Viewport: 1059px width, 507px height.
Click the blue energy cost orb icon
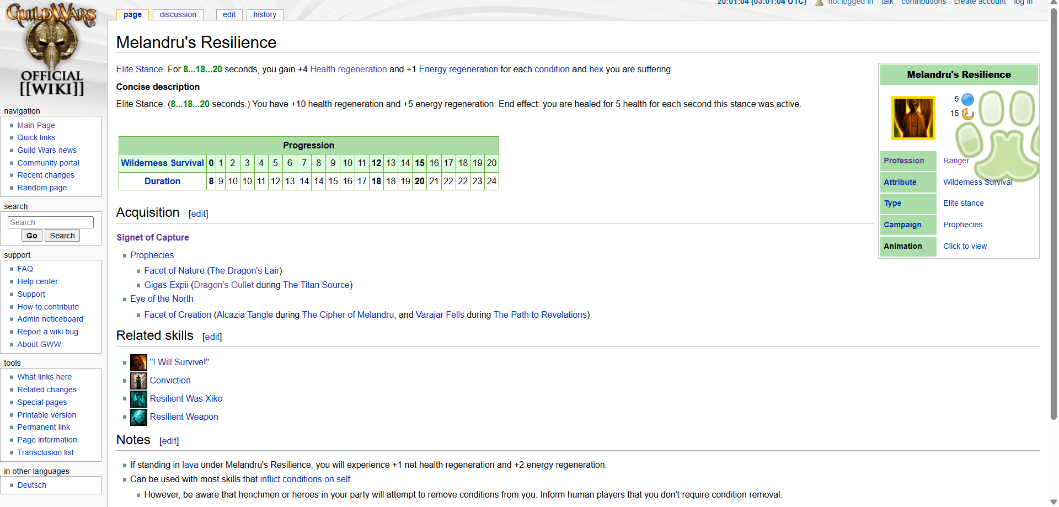click(967, 99)
